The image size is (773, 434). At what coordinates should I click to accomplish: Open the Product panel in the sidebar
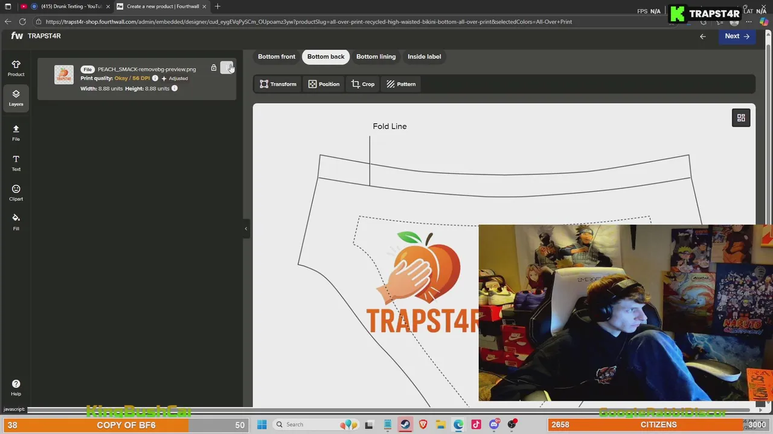click(16, 68)
